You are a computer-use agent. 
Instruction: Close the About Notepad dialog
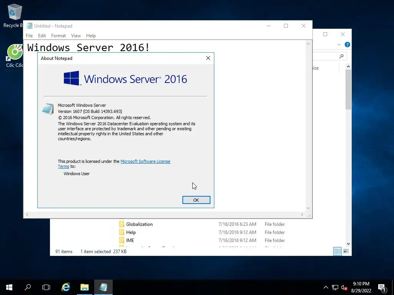208,58
